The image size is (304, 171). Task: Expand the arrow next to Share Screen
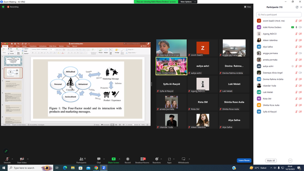pos(119,159)
